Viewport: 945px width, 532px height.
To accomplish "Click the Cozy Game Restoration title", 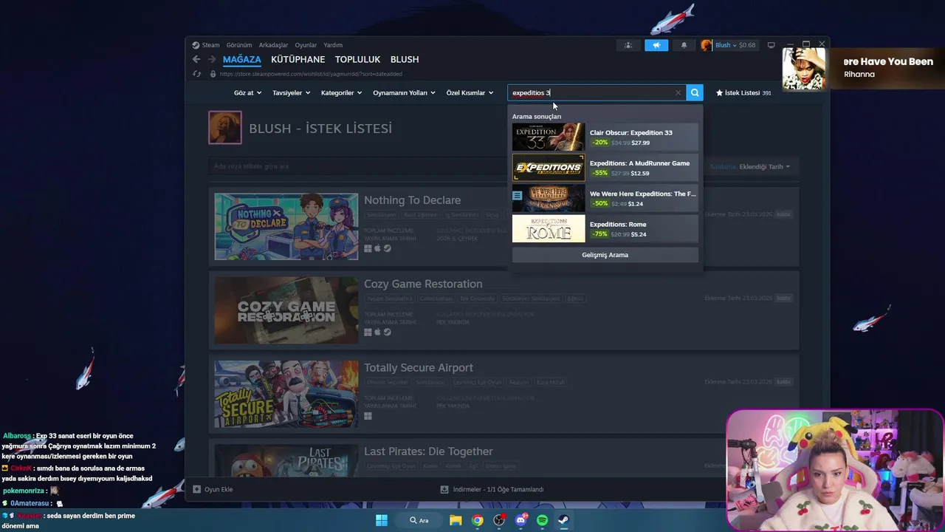I will pos(423,284).
